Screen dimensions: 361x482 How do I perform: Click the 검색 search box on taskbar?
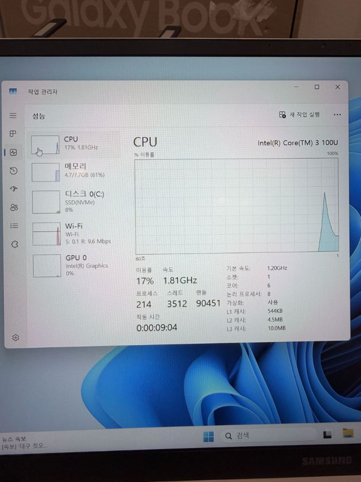[x=269, y=435]
